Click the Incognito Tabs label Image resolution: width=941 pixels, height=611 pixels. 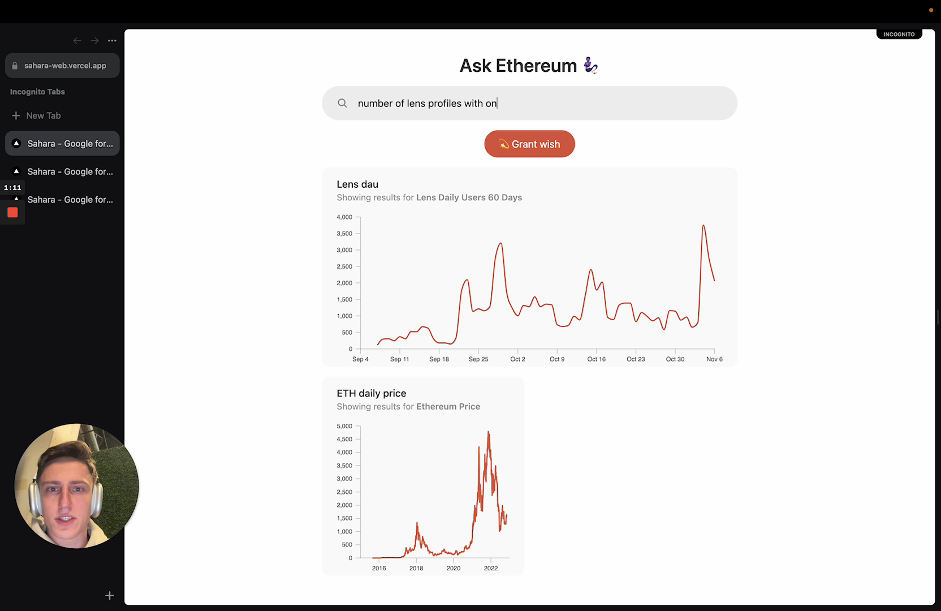pyautogui.click(x=37, y=92)
